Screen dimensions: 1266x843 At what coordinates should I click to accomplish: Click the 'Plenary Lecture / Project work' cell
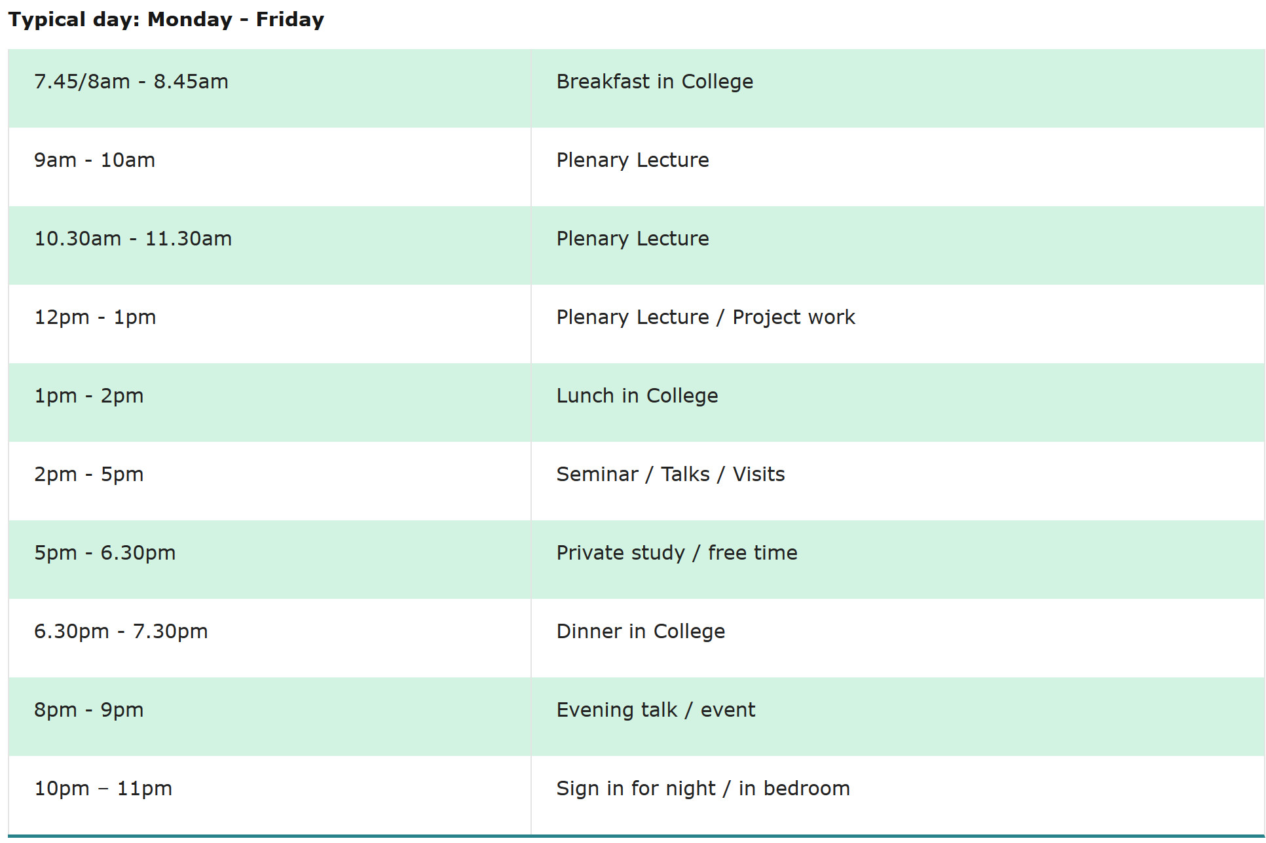pos(897,324)
